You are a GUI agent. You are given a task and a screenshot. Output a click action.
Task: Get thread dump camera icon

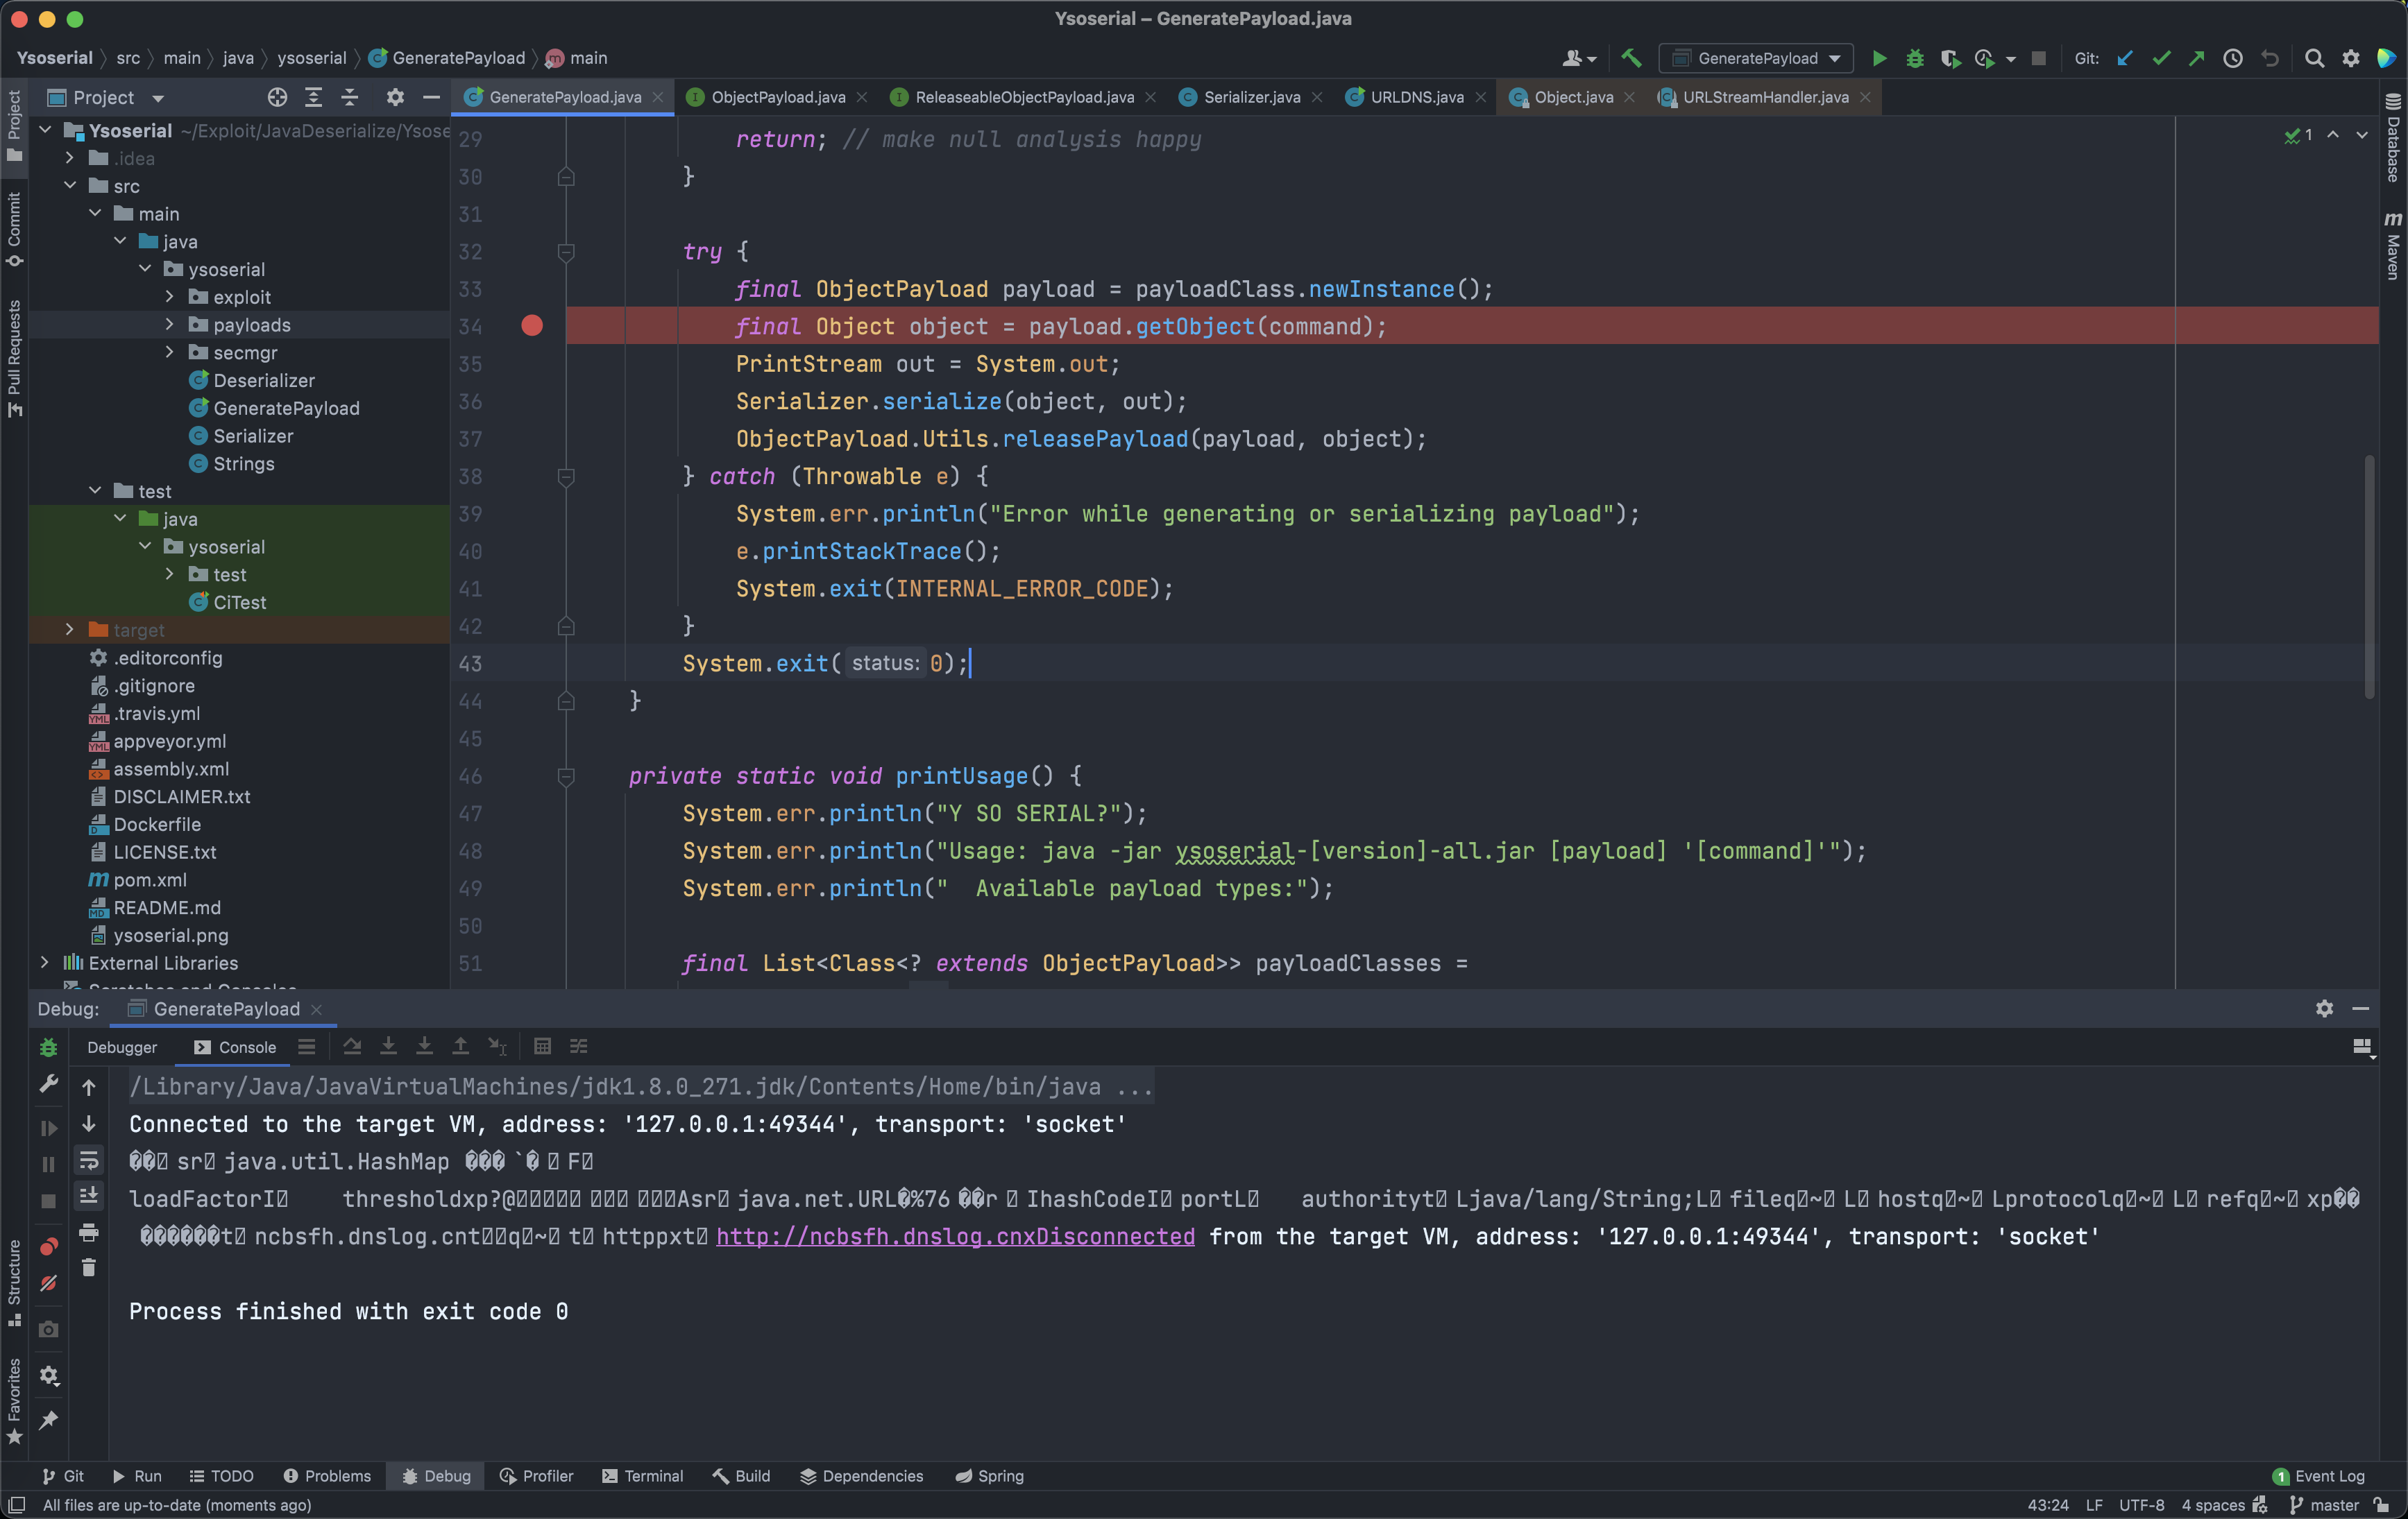(x=48, y=1330)
